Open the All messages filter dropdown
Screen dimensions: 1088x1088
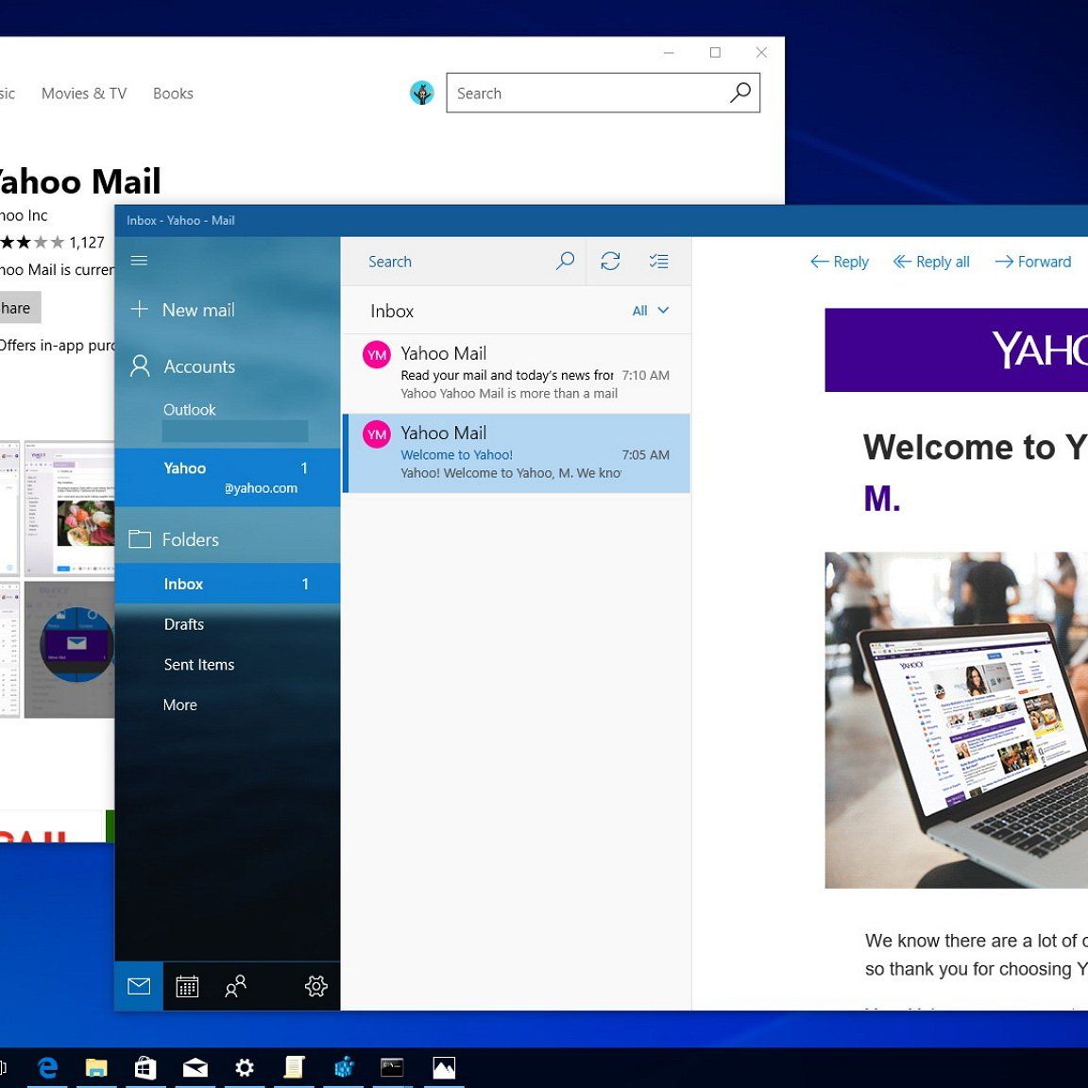tap(649, 310)
